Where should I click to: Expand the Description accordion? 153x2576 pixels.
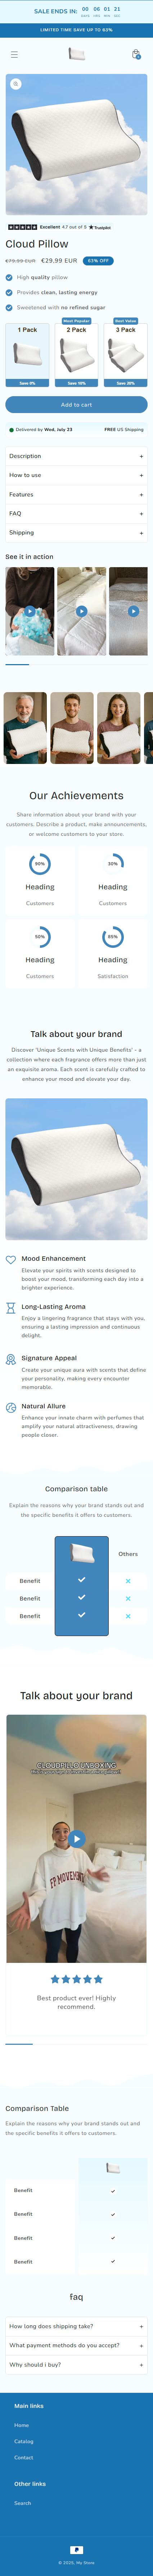coord(76,456)
